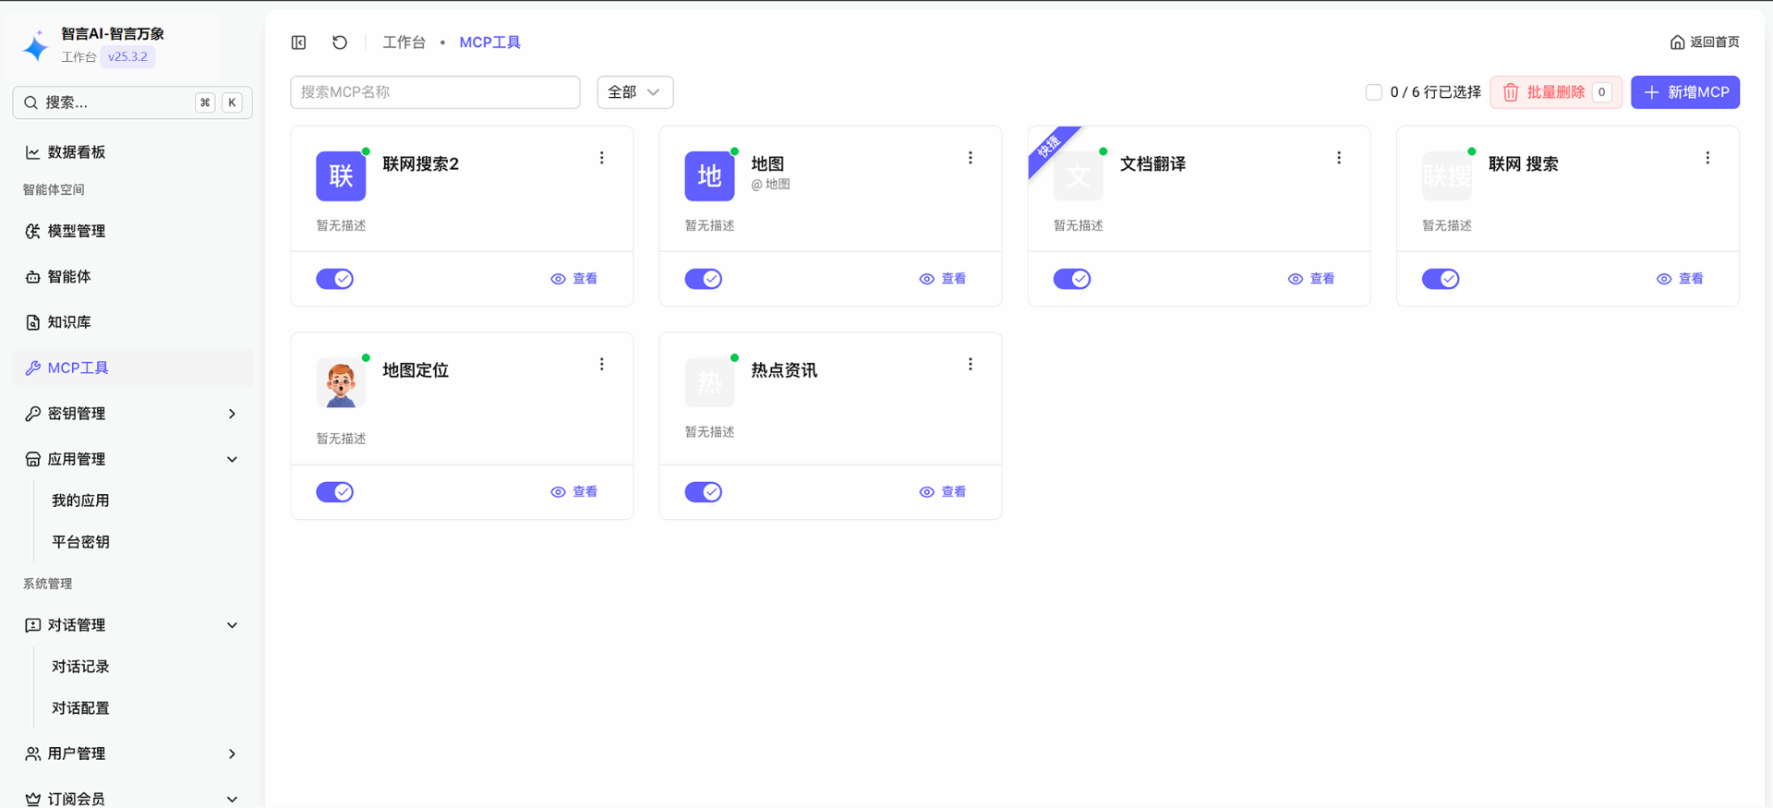Viewport: 1773px width, 808px height.
Task: Open more options for 地图 card
Action: (x=971, y=158)
